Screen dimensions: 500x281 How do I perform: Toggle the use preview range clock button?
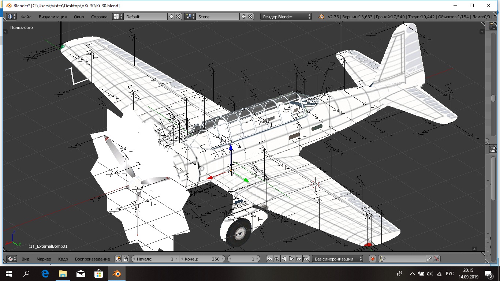pyautogui.click(x=118, y=259)
